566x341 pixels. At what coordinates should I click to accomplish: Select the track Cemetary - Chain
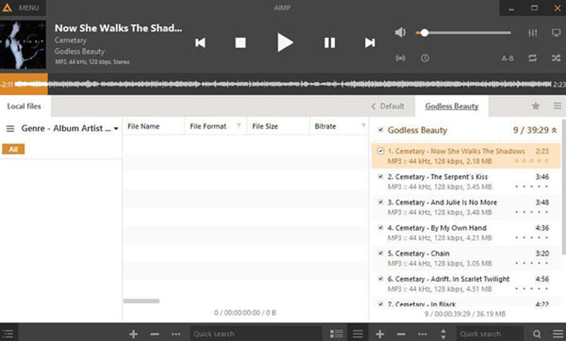pyautogui.click(x=466, y=258)
